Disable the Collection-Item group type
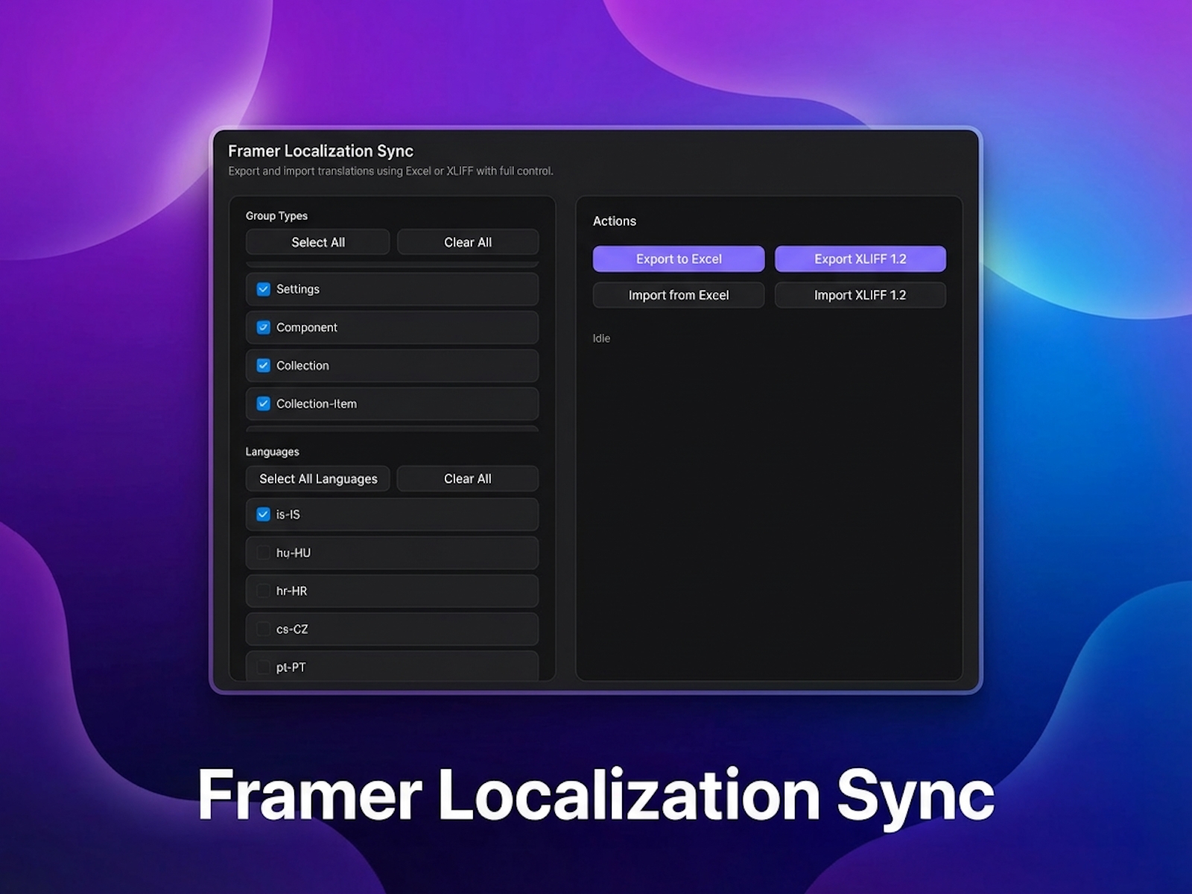 263,404
